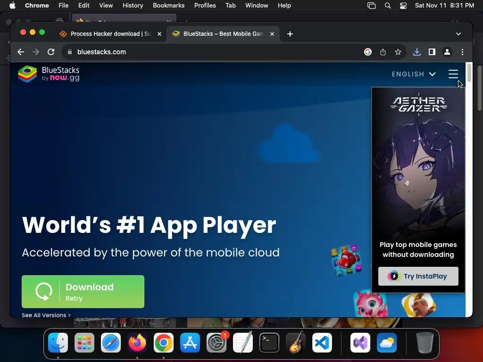
Task: Open System Settings in the Dock
Action: [x=217, y=343]
